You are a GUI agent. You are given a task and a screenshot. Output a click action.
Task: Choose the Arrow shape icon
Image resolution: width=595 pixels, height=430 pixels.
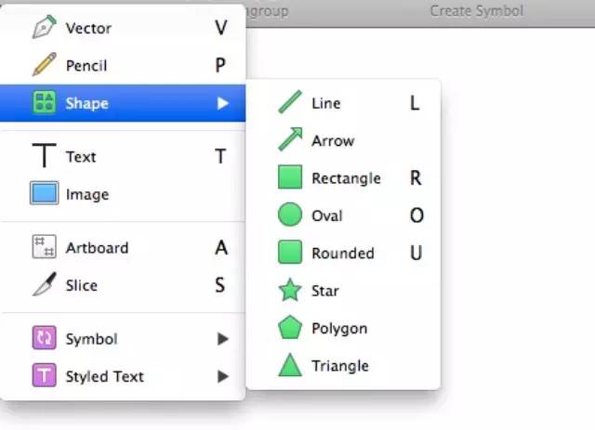tap(290, 140)
